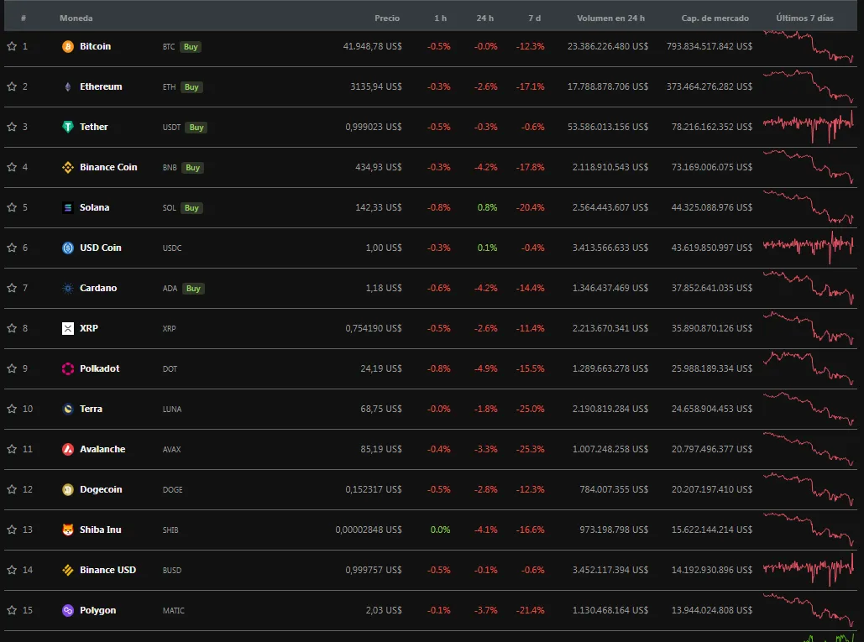Image resolution: width=864 pixels, height=642 pixels.
Task: Sort by the # rank column header
Action: pyautogui.click(x=24, y=18)
